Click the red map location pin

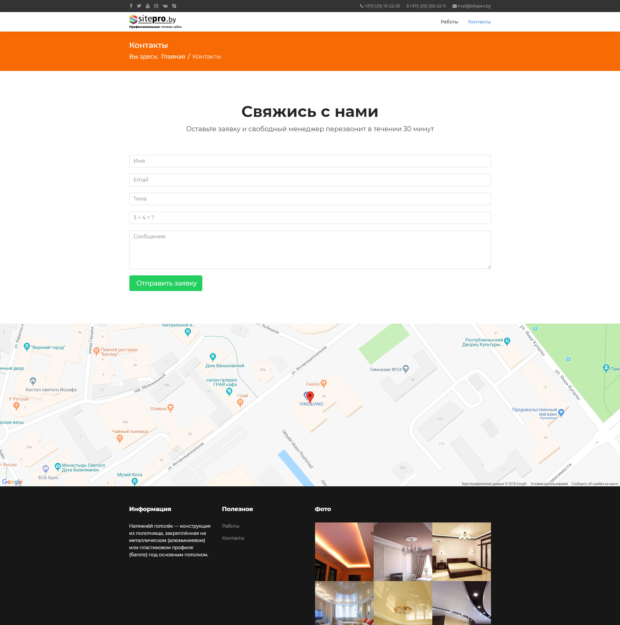(310, 396)
